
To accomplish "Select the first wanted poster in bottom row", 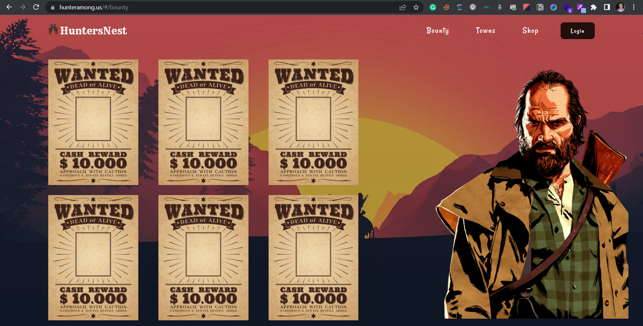I will click(93, 258).
